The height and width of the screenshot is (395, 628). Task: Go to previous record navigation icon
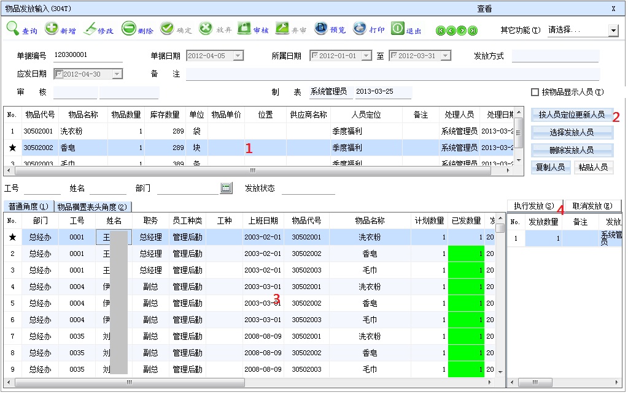coord(451,31)
